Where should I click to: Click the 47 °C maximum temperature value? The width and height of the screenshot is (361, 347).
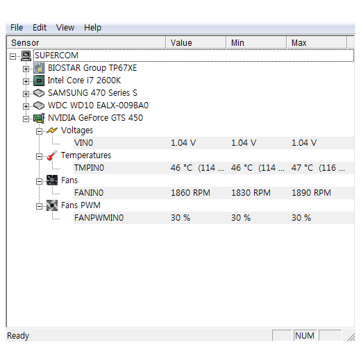(318, 168)
